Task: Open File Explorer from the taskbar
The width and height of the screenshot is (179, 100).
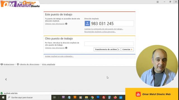Action: pos(86,97)
